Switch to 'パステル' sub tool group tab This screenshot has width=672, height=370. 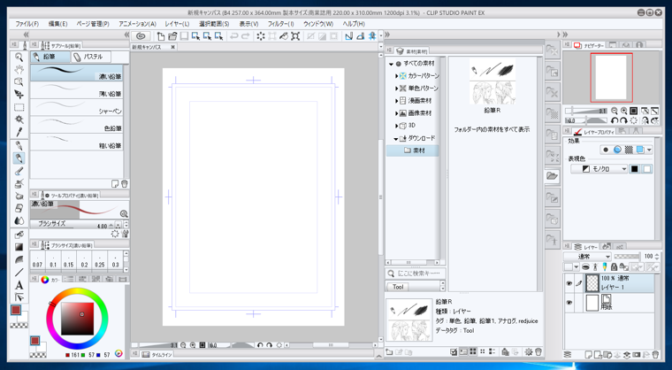pyautogui.click(x=90, y=57)
